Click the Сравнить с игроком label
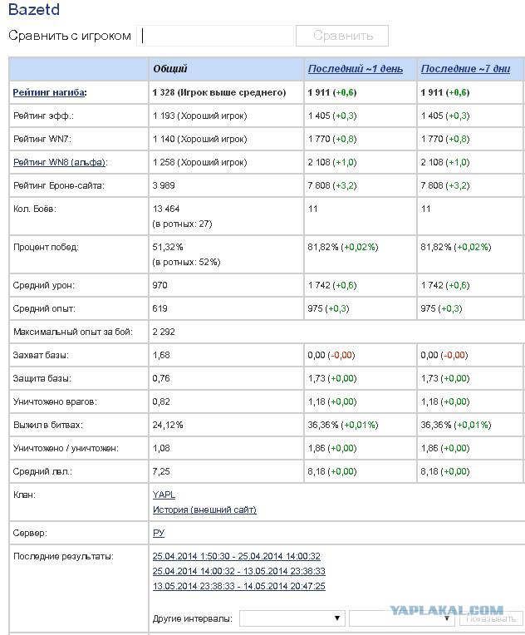Screen dimensions: 525x635 70,36
